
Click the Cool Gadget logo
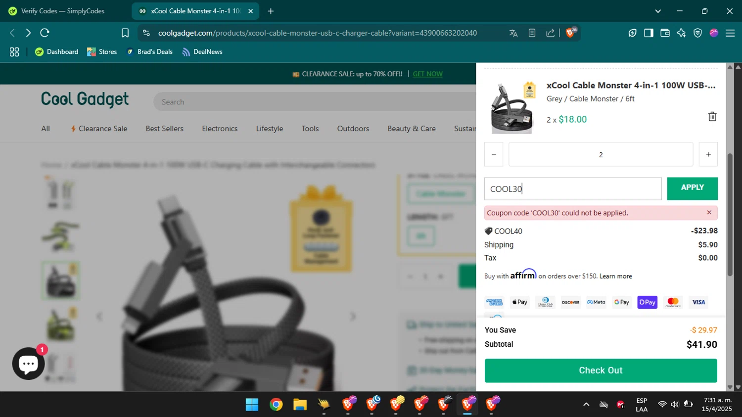click(85, 99)
